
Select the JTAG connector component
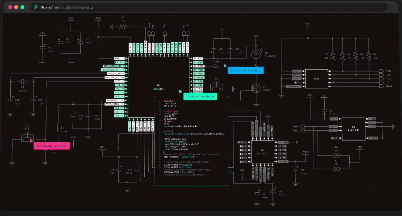[x=316, y=79]
